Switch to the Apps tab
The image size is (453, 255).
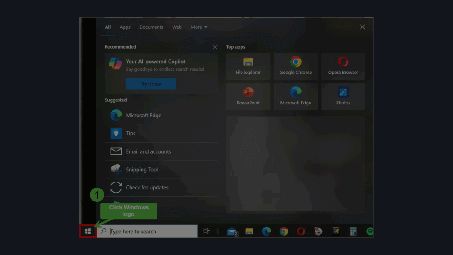click(x=125, y=27)
